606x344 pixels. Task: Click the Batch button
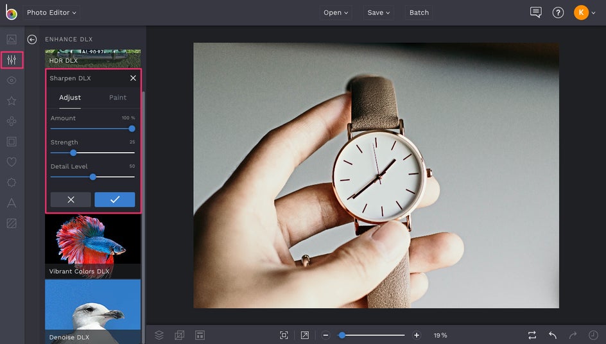coord(419,12)
